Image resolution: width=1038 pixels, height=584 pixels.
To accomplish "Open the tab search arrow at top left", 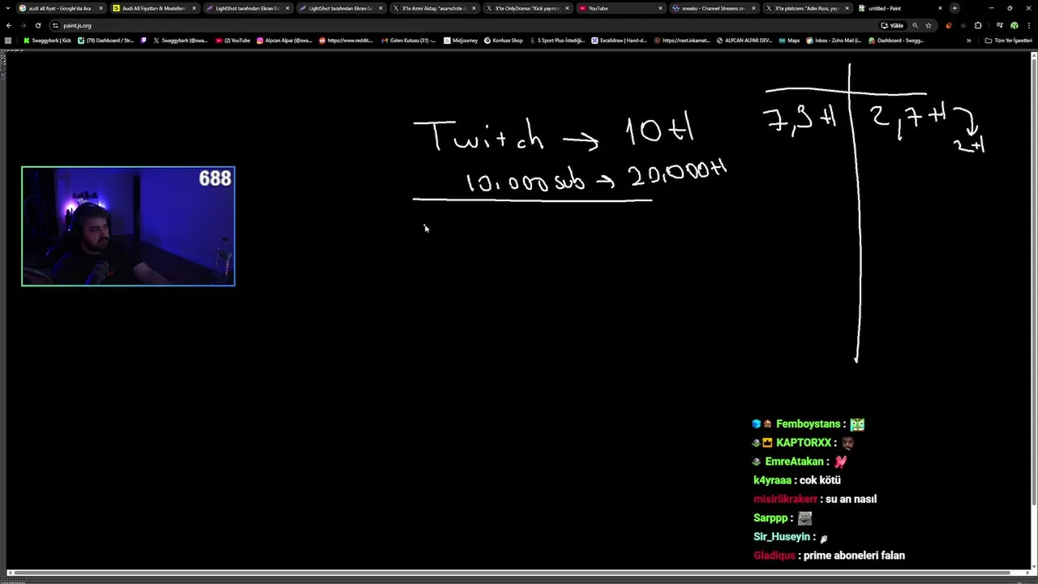I will click(x=6, y=8).
